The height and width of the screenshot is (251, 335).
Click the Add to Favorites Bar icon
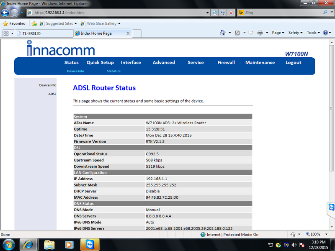[34, 24]
